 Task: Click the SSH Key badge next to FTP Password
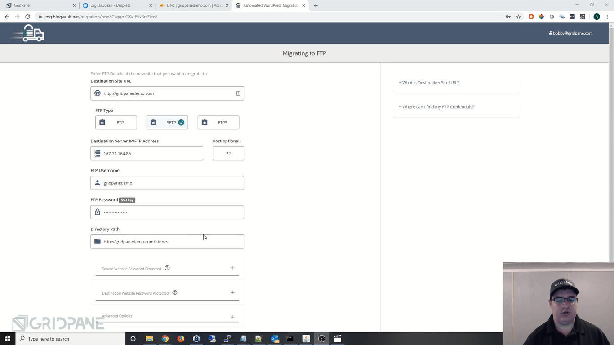click(x=127, y=200)
